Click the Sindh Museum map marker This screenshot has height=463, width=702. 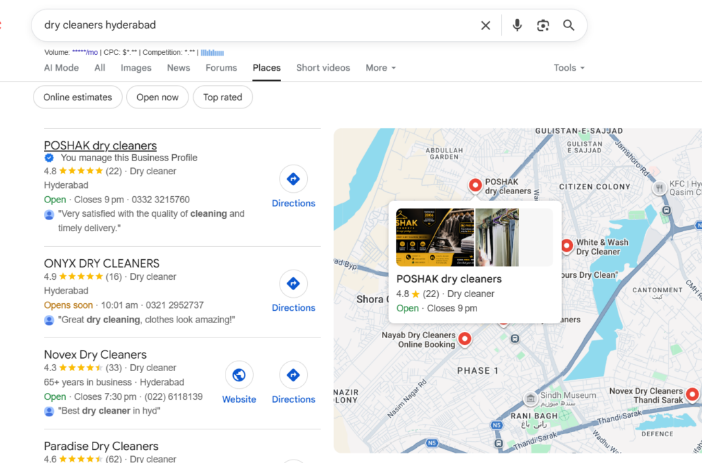[530, 398]
